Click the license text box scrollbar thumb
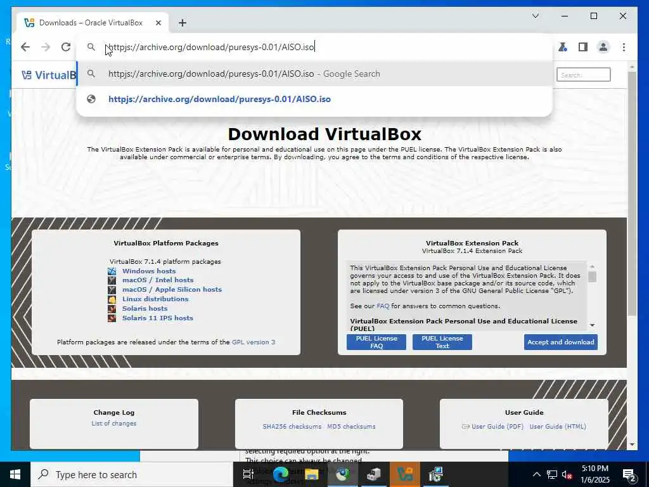This screenshot has width=649, height=487. pyautogui.click(x=592, y=276)
